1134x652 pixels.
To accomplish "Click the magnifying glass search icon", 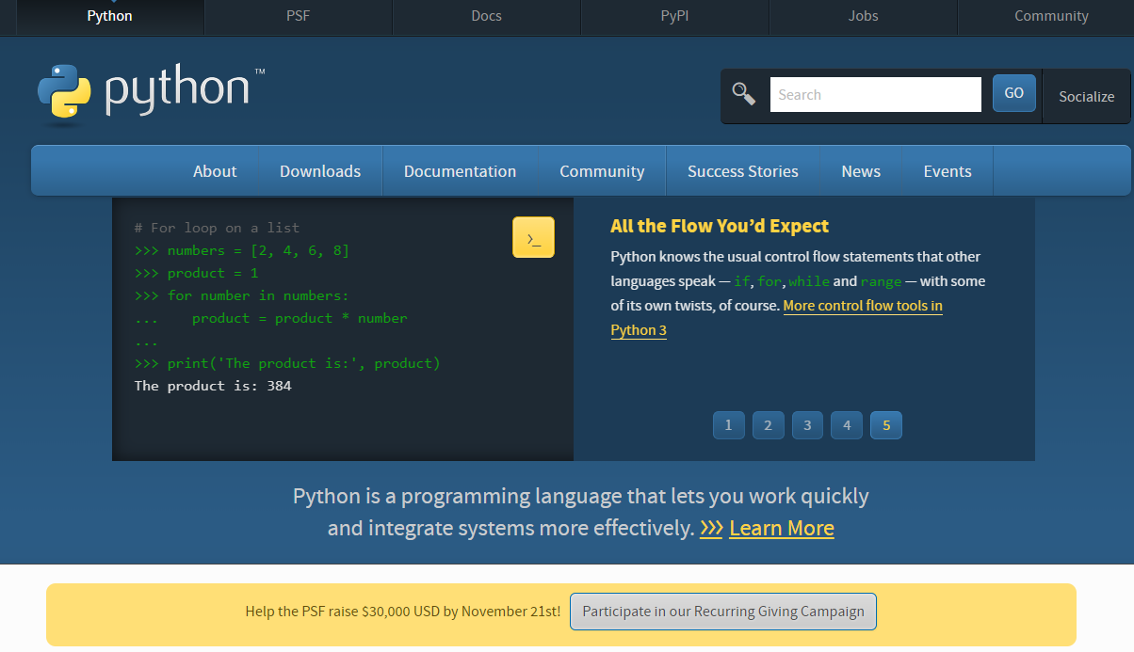I will [744, 94].
